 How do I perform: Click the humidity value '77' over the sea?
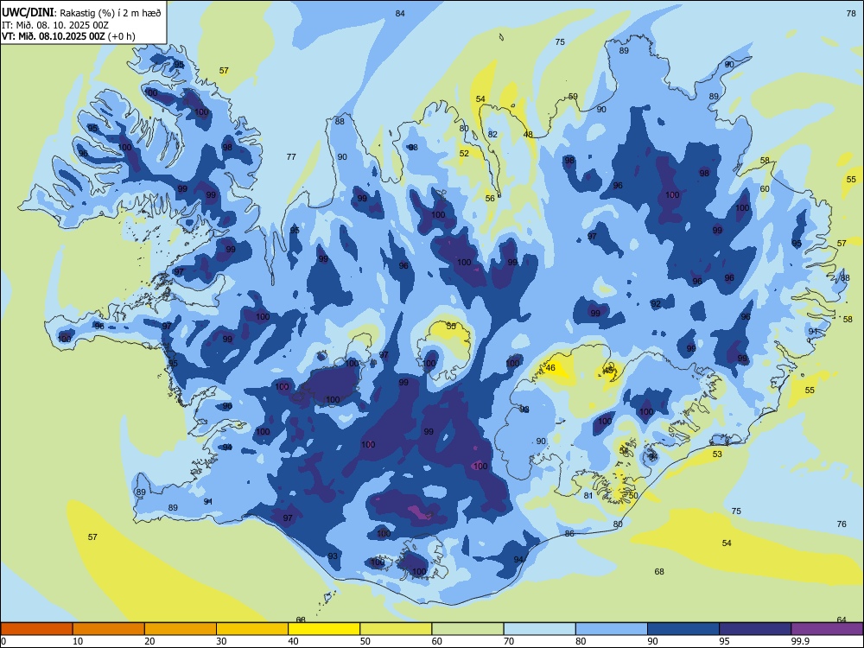pyautogui.click(x=291, y=157)
